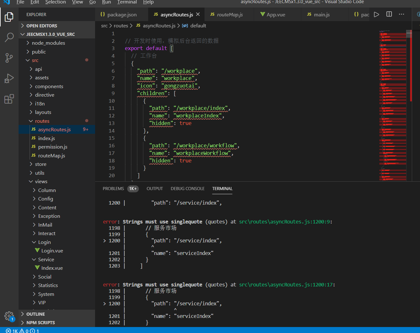Split the editor to the right
420x333 pixels.
(x=389, y=14)
